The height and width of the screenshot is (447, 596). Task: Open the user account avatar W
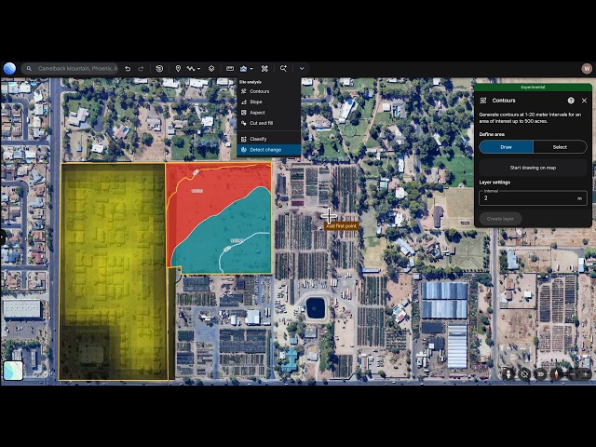tap(587, 68)
